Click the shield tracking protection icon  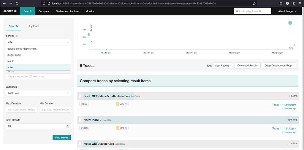coord(44,3)
